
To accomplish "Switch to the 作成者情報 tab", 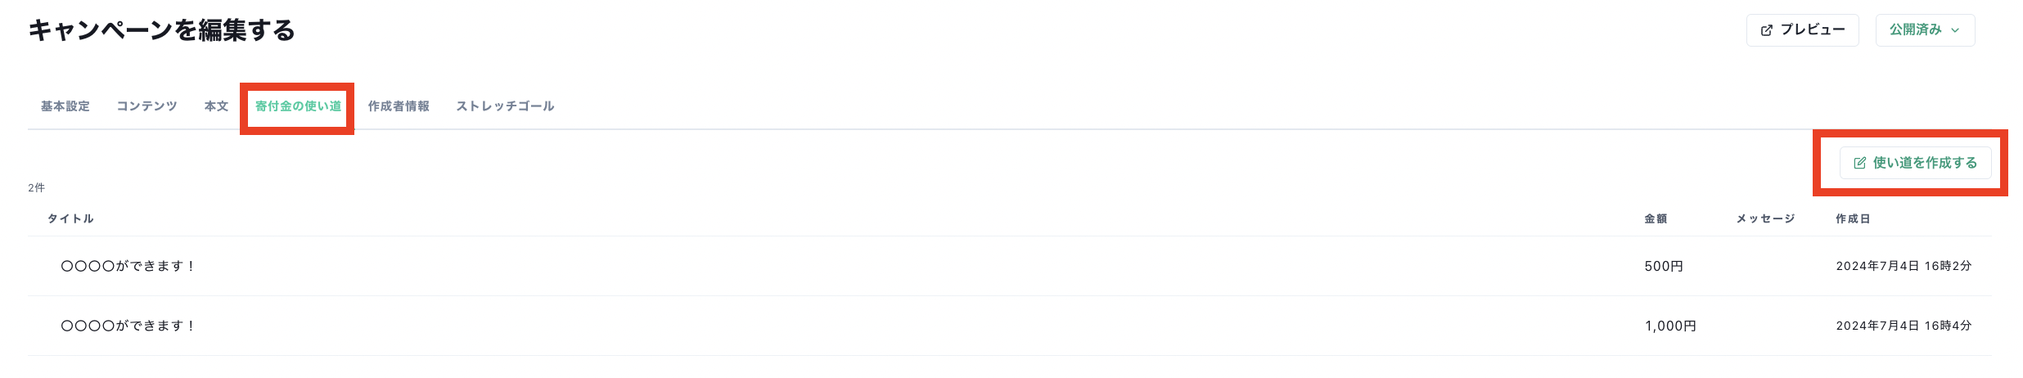I will pyautogui.click(x=399, y=106).
